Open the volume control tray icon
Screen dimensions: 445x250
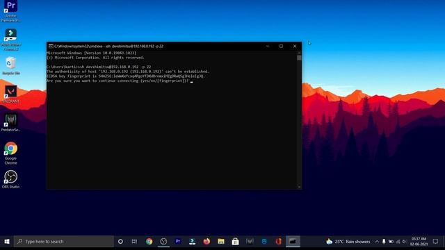(405, 242)
